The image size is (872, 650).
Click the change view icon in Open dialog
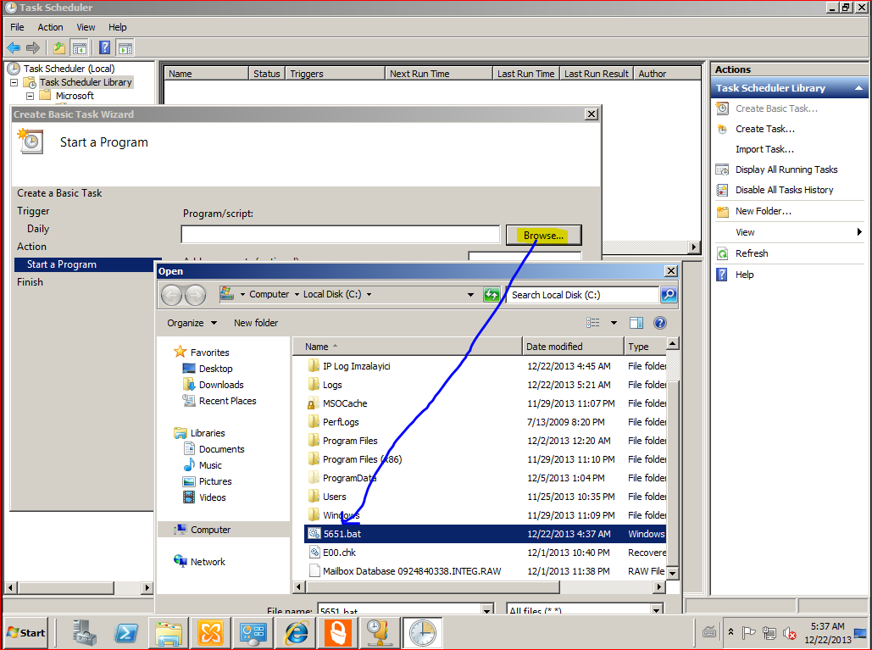[593, 323]
